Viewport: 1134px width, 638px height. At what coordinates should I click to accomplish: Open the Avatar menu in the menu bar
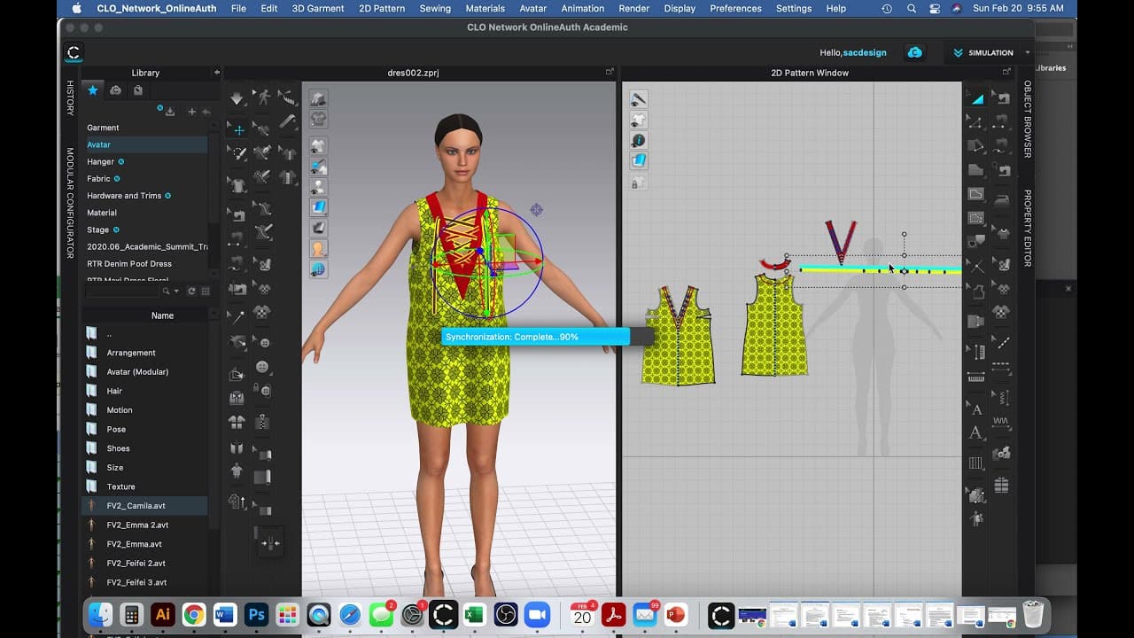[x=533, y=8]
